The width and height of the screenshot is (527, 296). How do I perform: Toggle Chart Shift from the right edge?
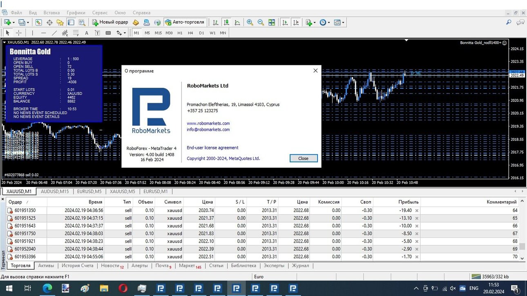[x=296, y=22]
